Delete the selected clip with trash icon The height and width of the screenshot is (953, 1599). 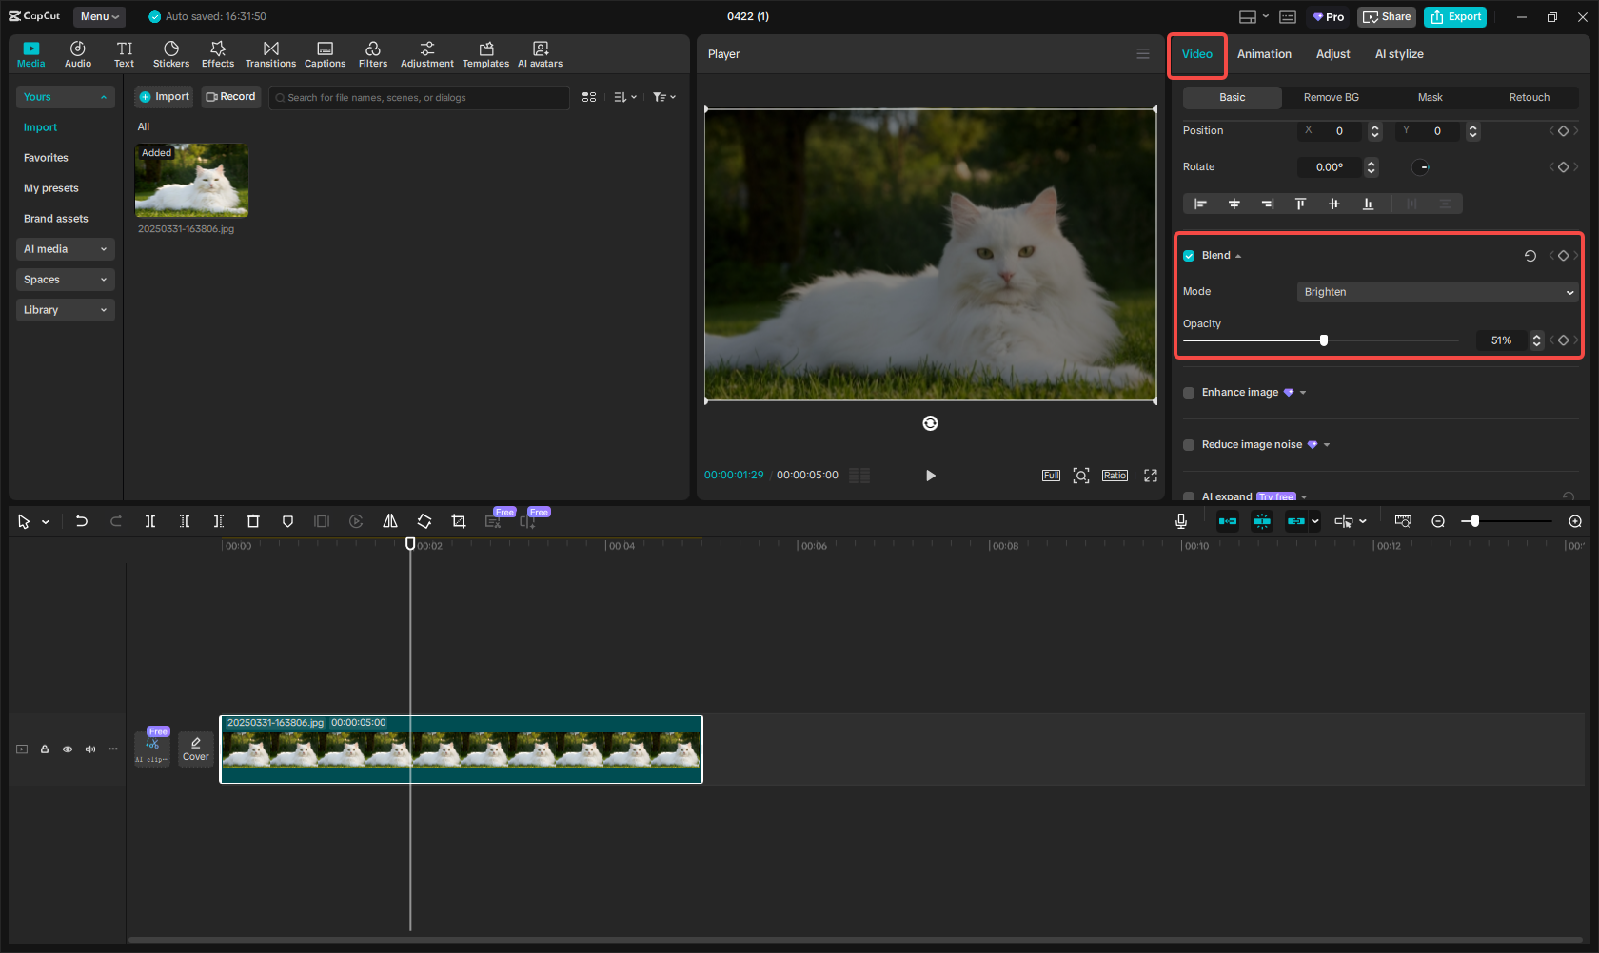point(253,521)
